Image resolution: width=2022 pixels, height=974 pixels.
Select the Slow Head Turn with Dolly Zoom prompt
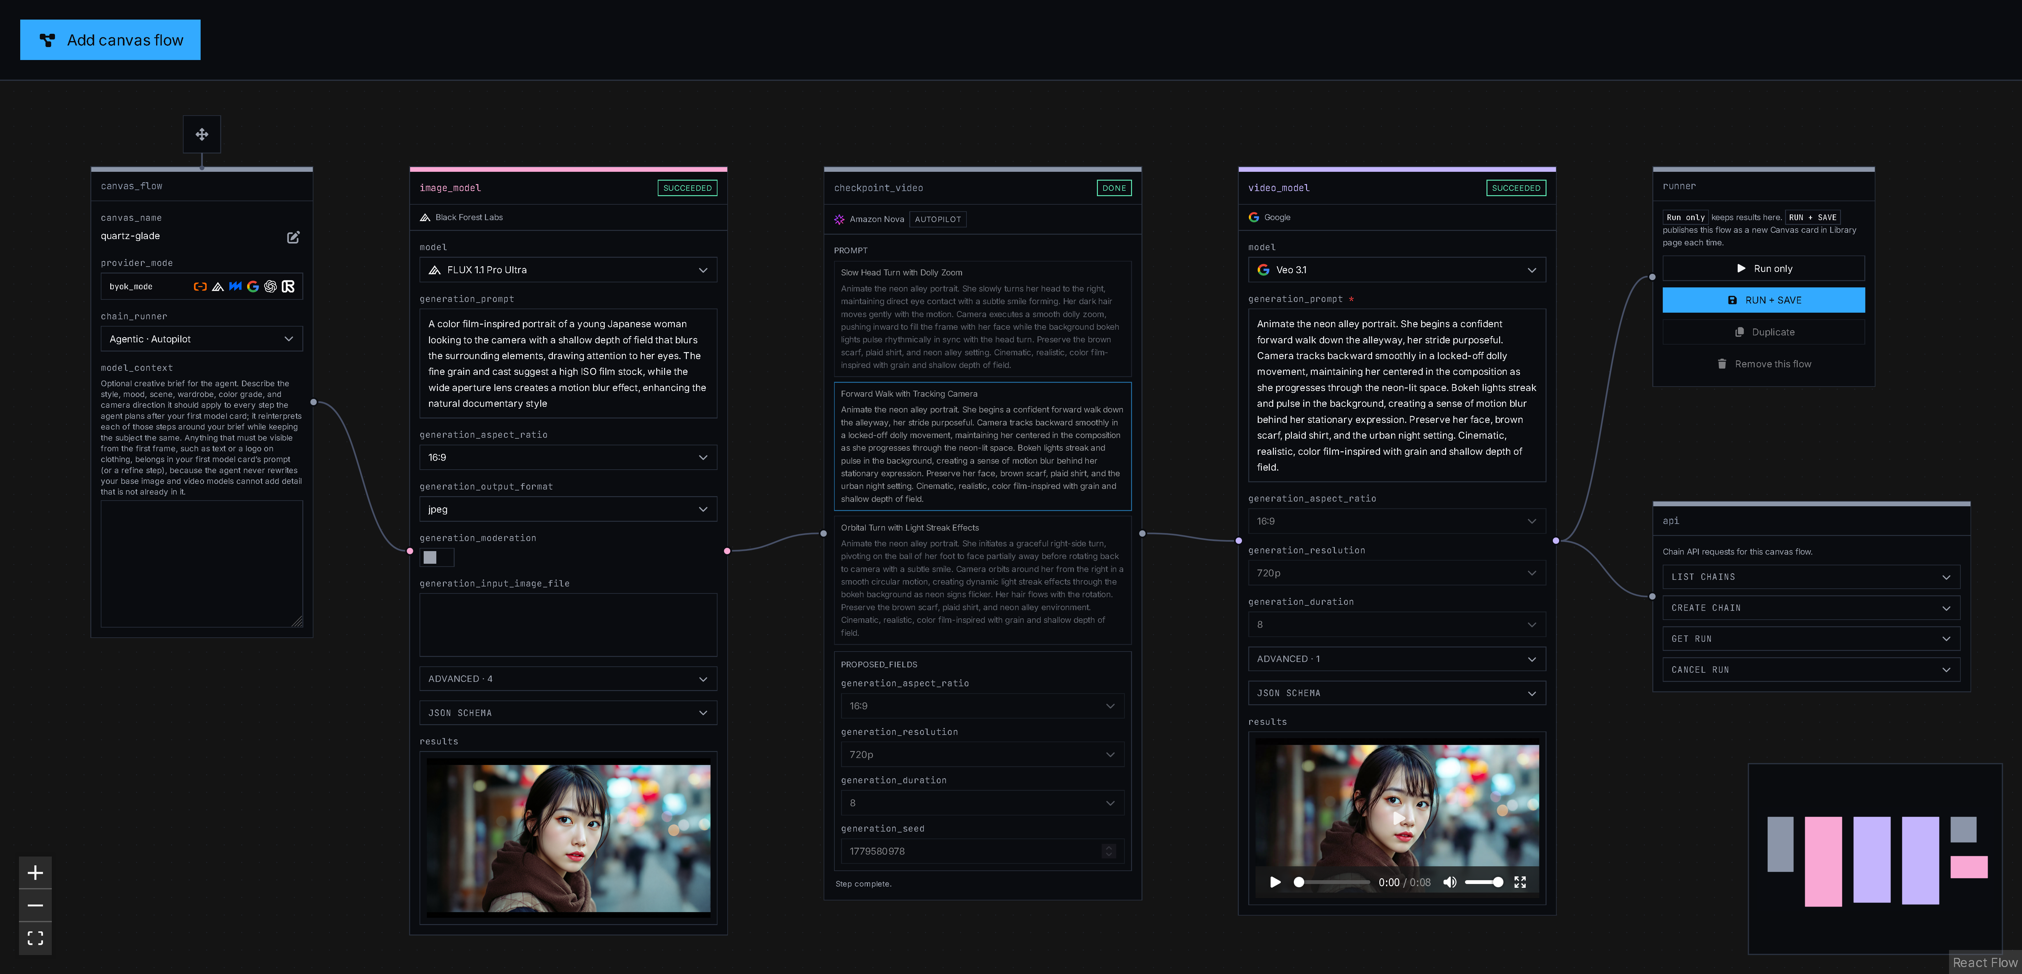pos(983,319)
